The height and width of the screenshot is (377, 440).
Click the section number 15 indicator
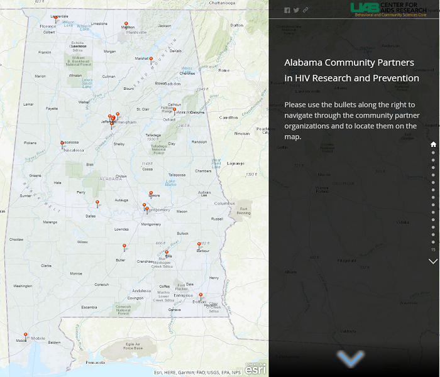(433, 250)
